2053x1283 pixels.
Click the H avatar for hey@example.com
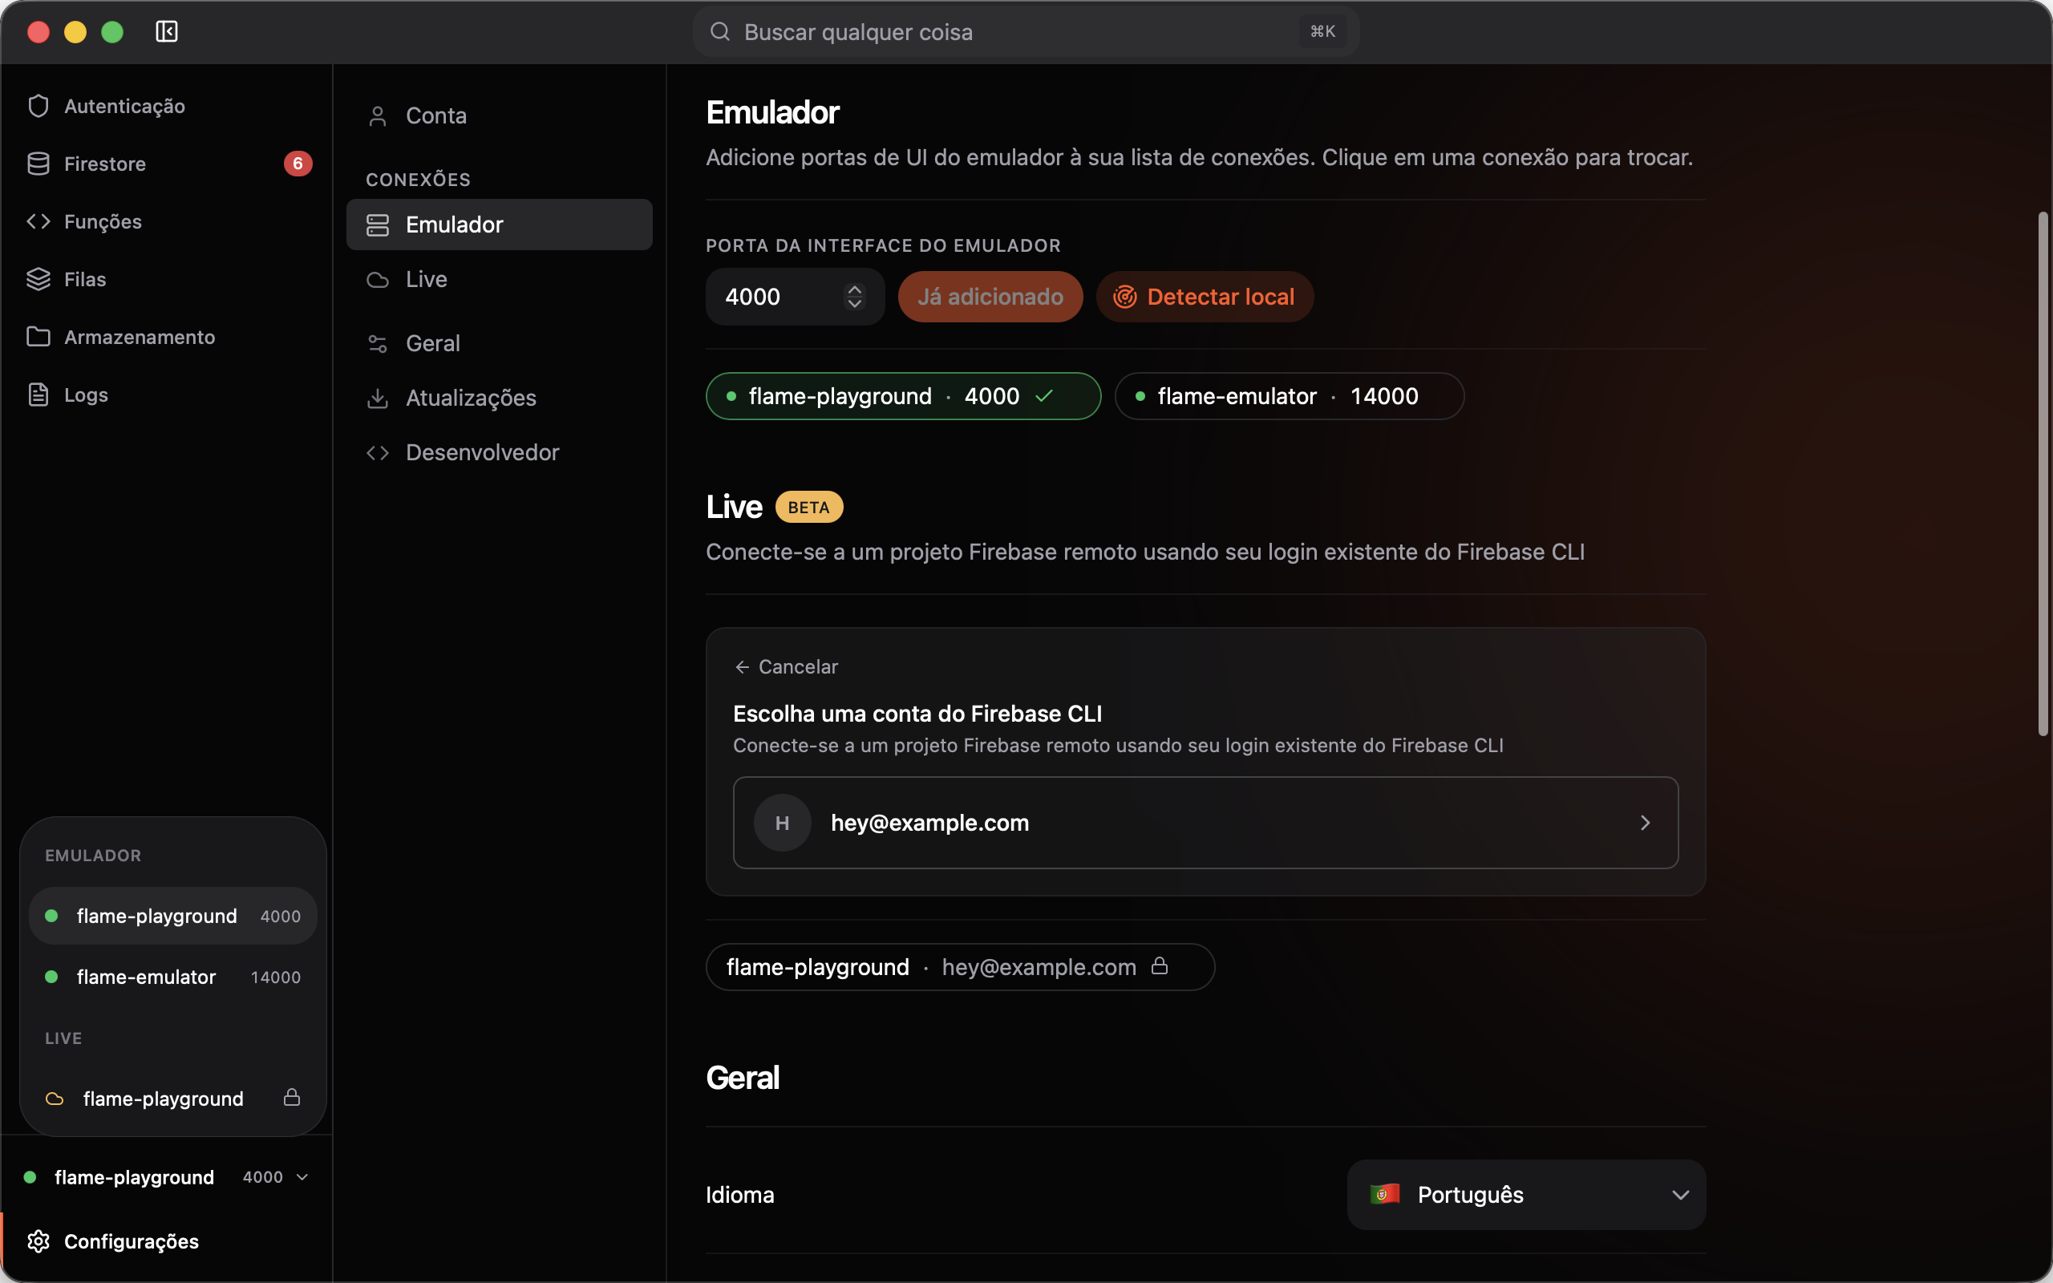782,822
